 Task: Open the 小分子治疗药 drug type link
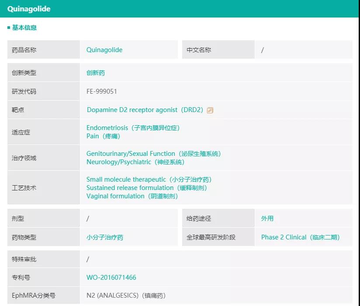pos(105,237)
